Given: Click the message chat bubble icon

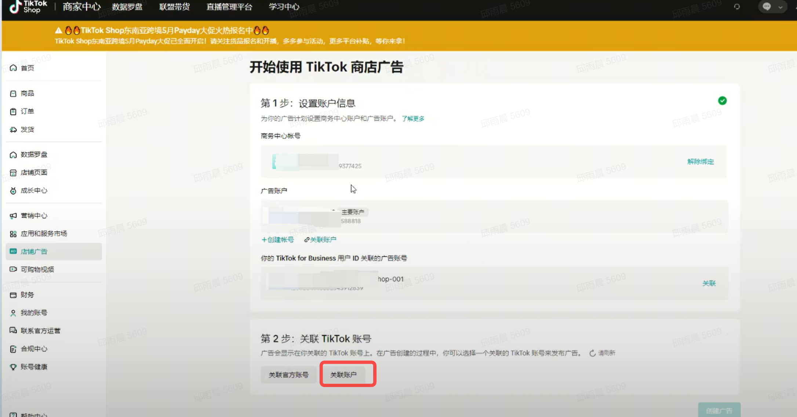Looking at the screenshot, I should point(767,7).
